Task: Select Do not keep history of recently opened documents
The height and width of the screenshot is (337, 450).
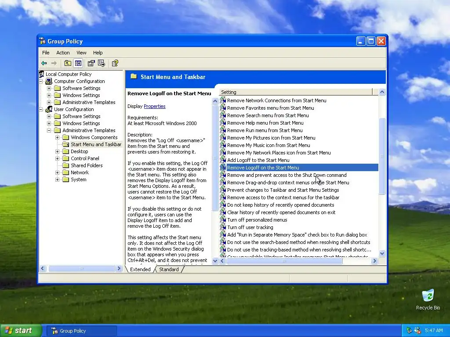Action: [280, 205]
